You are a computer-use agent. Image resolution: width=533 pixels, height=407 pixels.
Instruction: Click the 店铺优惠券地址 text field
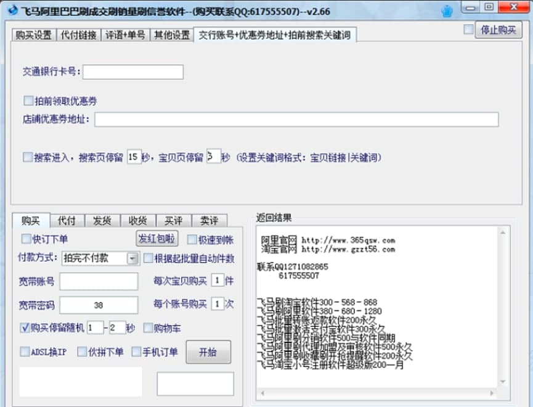pos(296,120)
